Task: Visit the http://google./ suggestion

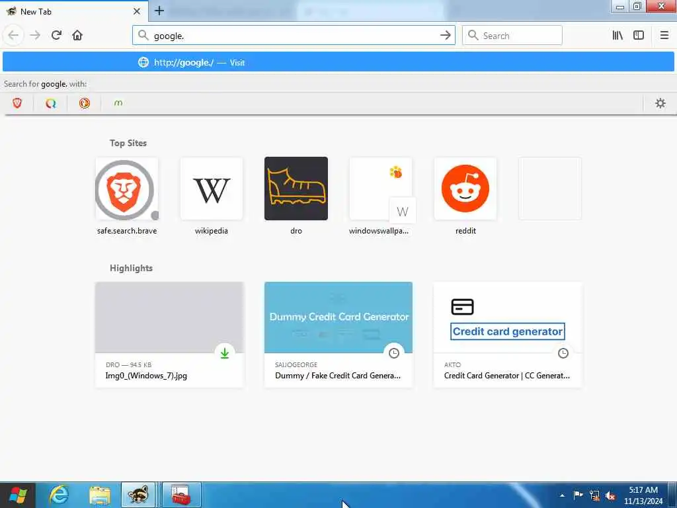Action: tap(338, 62)
